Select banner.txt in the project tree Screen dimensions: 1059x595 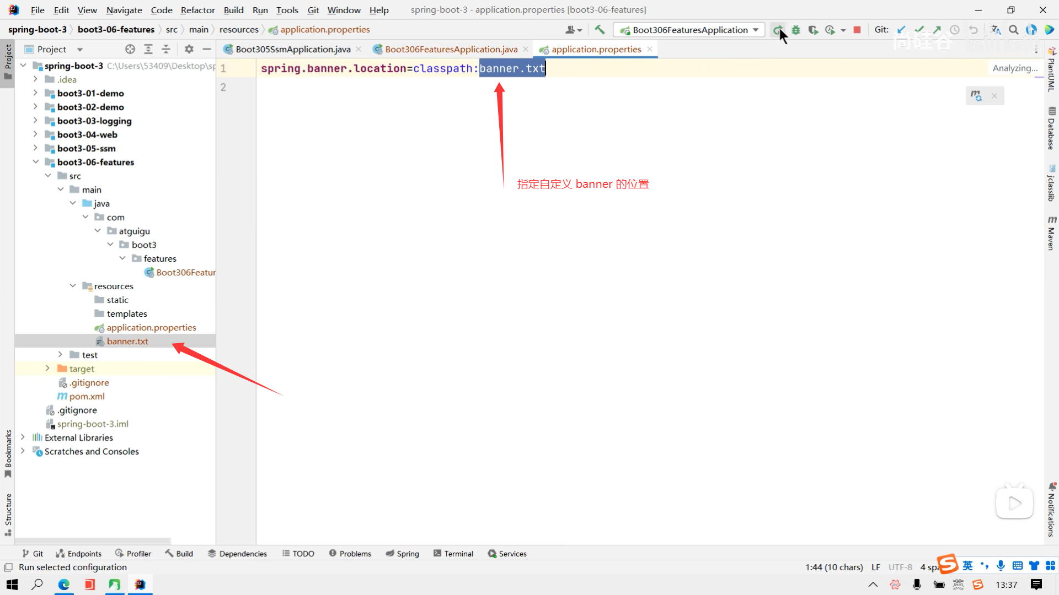pos(127,341)
